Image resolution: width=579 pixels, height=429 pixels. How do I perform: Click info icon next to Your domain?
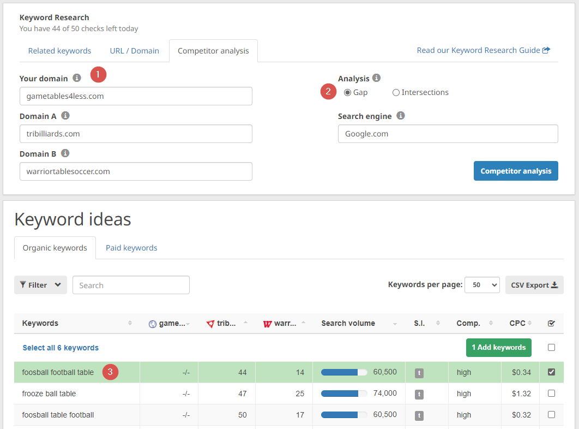(x=77, y=78)
